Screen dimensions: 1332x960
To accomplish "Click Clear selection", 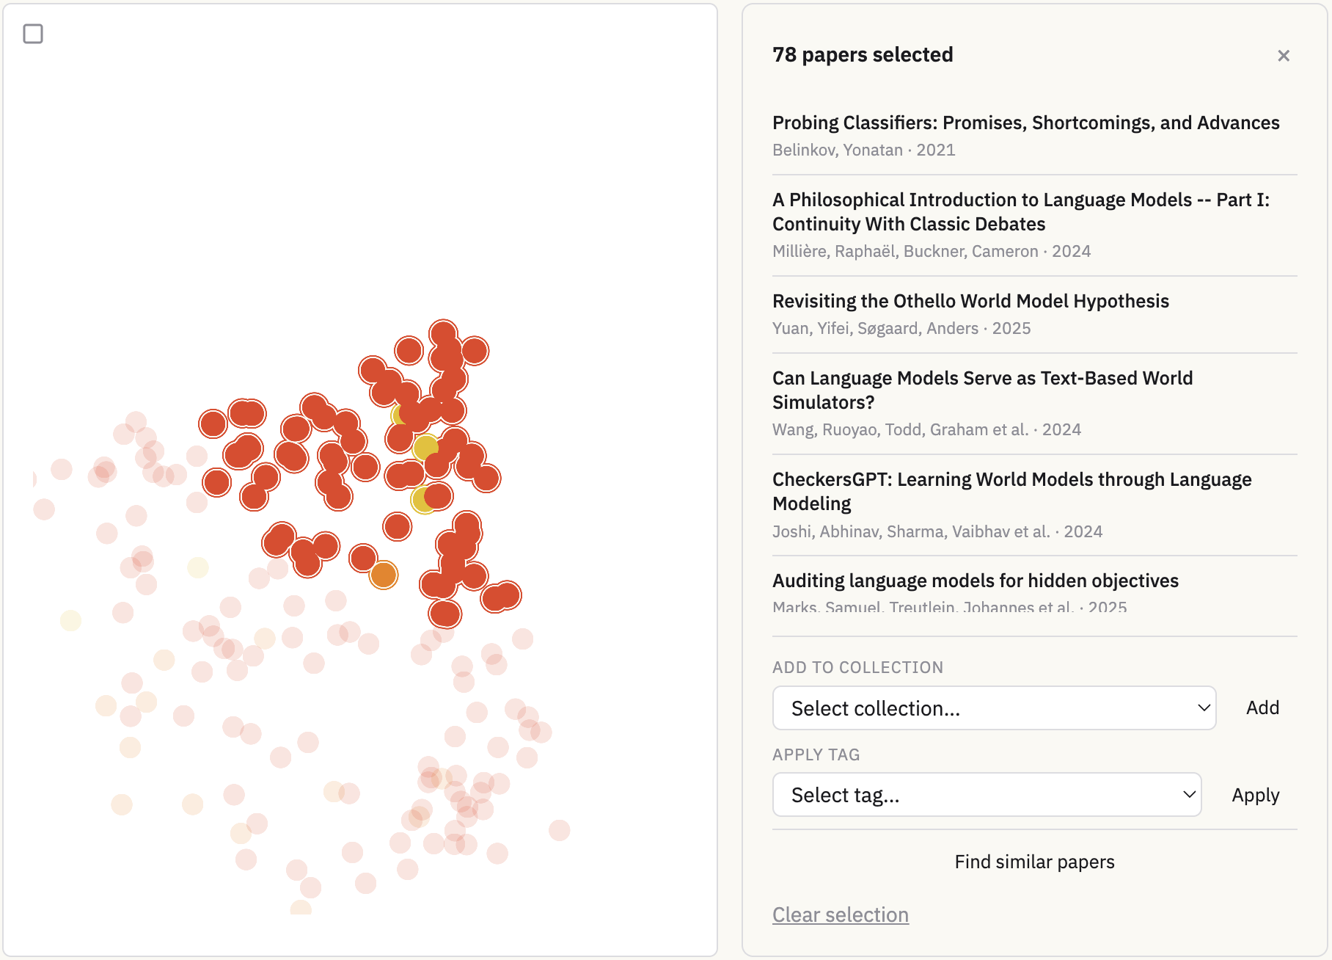I will pyautogui.click(x=840, y=914).
